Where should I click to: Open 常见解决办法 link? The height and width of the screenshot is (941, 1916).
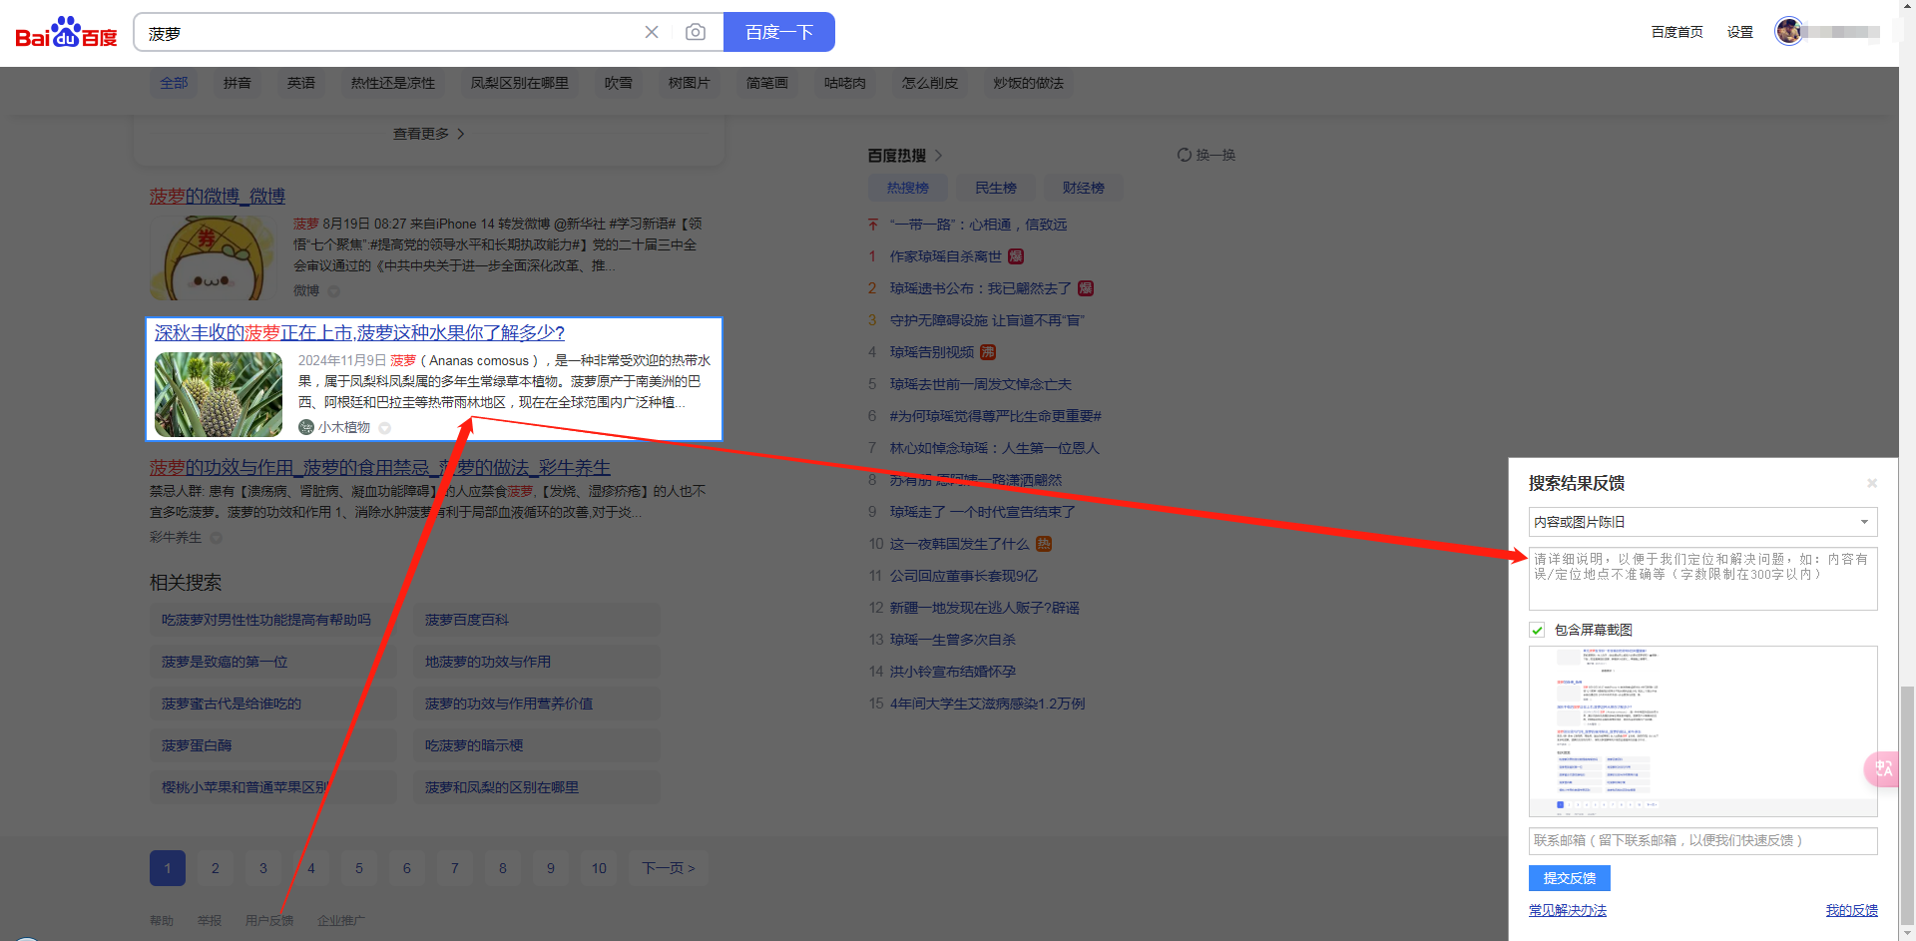tap(1568, 910)
